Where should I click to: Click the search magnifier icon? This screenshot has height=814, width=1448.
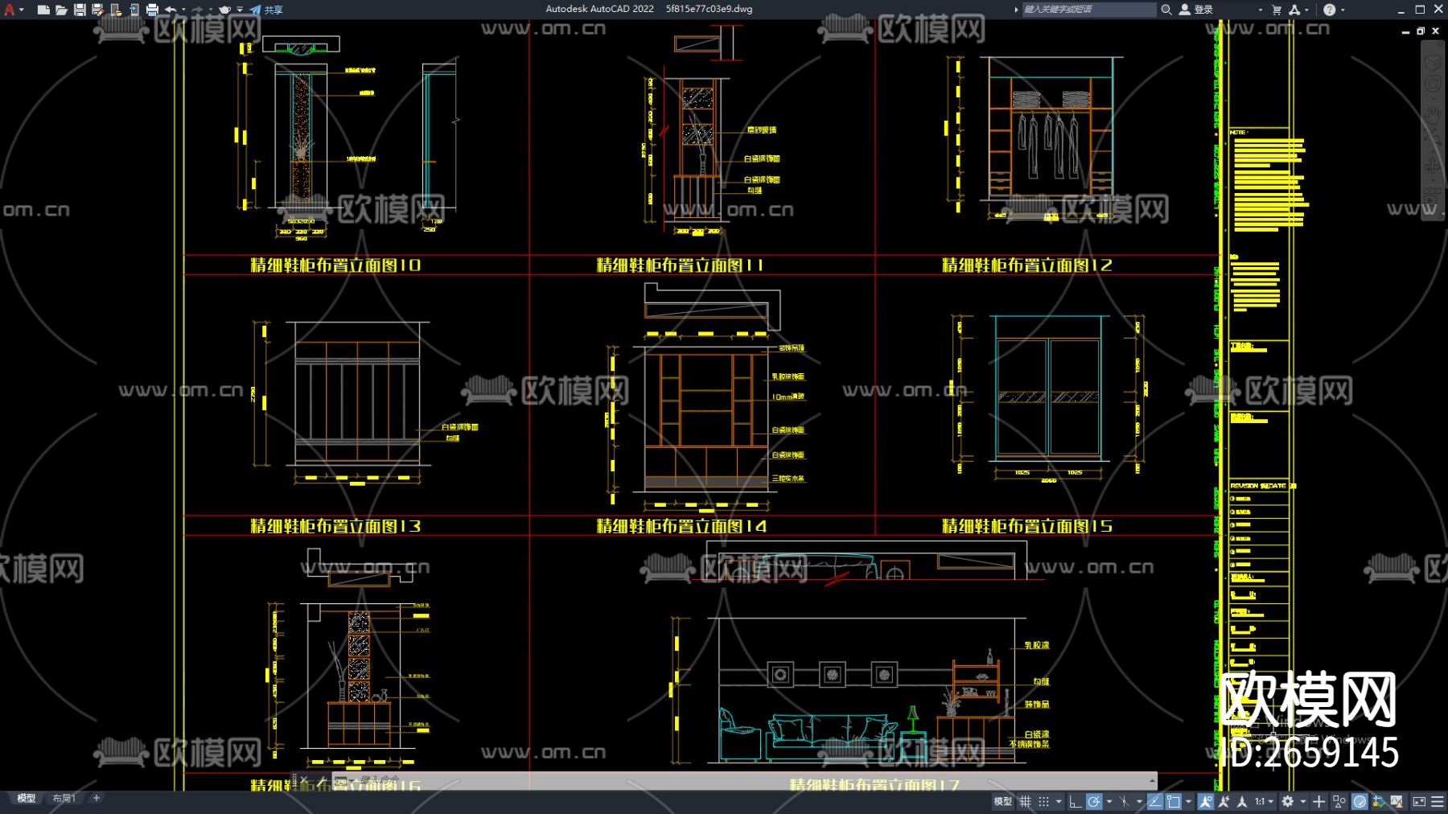1166,10
